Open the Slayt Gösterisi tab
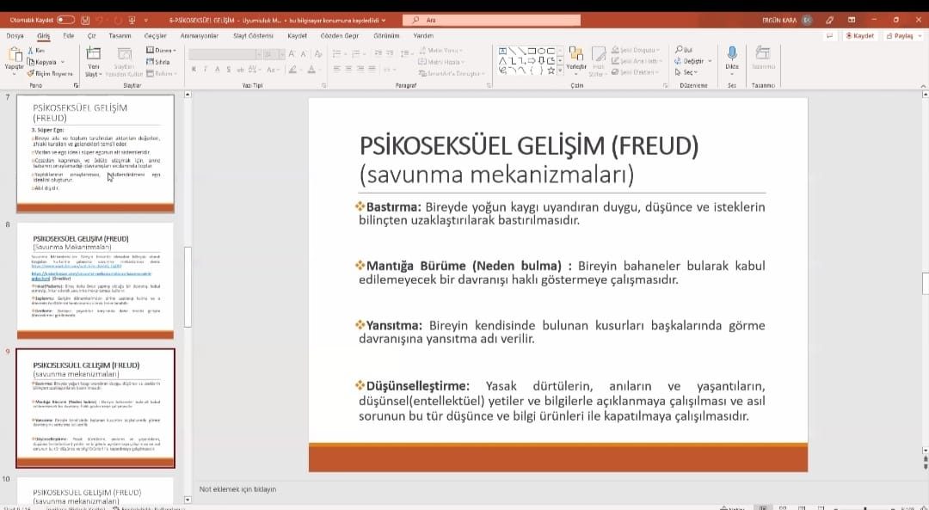929x510 pixels. pyautogui.click(x=253, y=36)
